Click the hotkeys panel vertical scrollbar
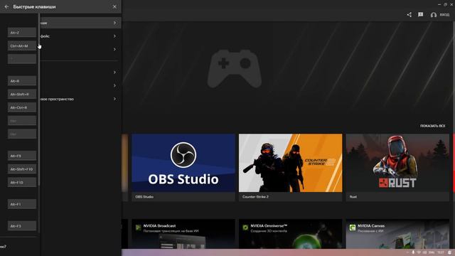455x256 pixels. coord(38,100)
